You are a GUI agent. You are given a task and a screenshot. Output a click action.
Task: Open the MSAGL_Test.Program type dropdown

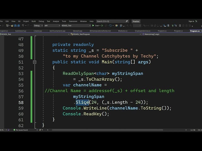click(106, 34)
